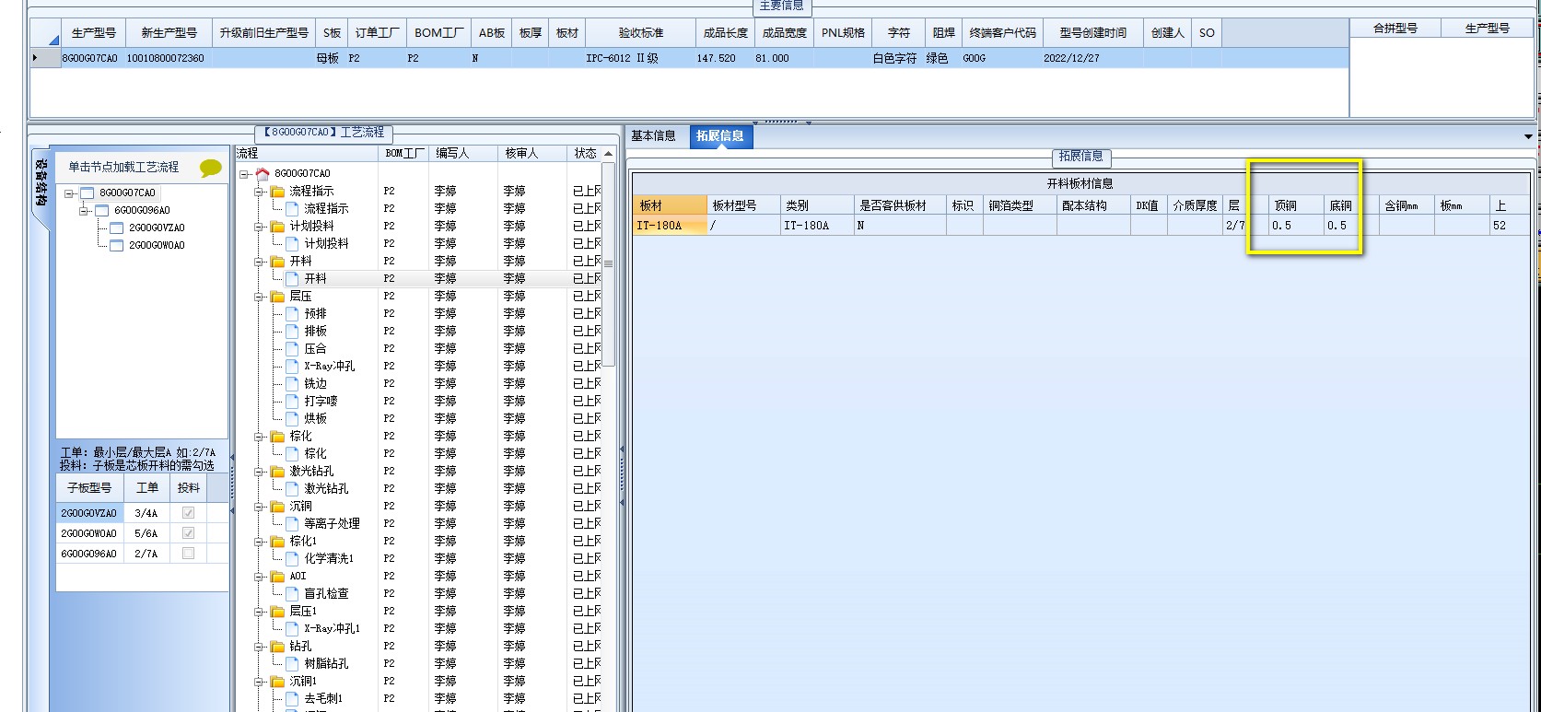Click the folder icon beside 开料
1541x712 pixels.
coord(278,261)
